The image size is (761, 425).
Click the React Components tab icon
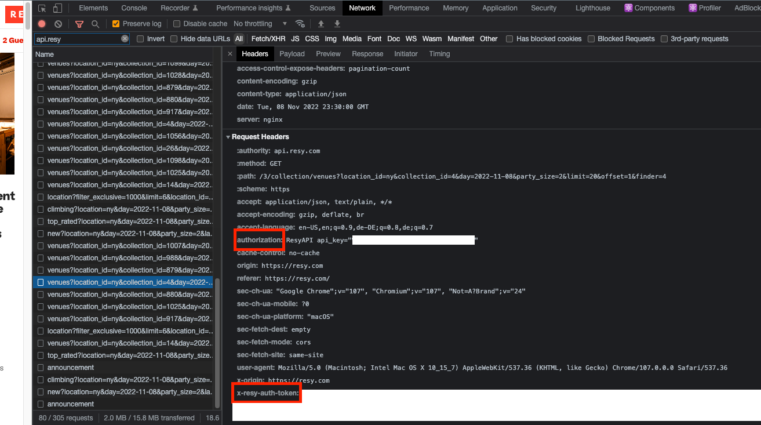[x=628, y=8]
